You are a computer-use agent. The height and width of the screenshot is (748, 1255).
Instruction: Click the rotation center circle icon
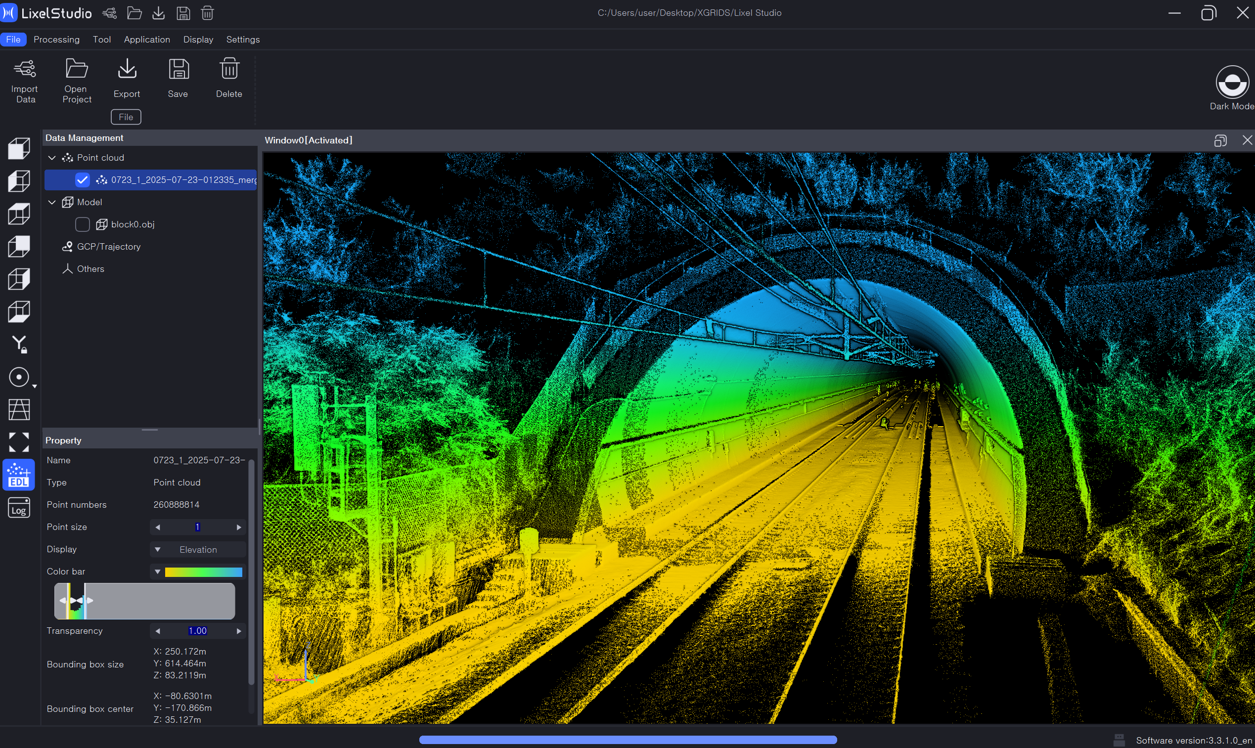click(19, 377)
